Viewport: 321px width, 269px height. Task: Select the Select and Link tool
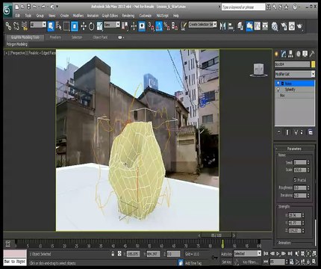click(x=8, y=26)
